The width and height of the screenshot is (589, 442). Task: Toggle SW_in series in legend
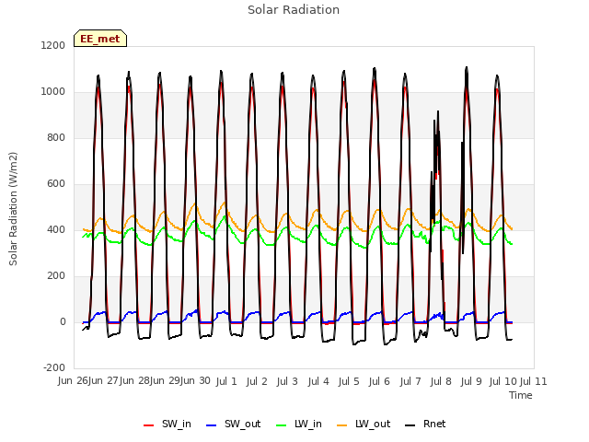167,424
